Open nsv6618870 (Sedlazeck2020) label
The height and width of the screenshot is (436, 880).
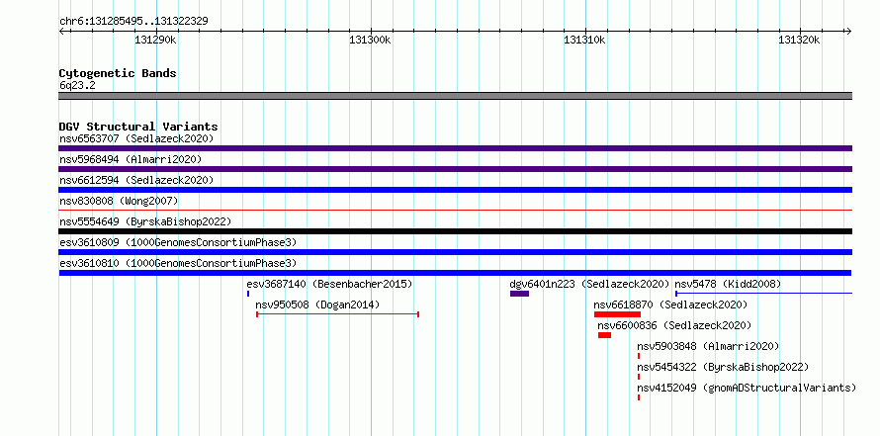(x=670, y=305)
